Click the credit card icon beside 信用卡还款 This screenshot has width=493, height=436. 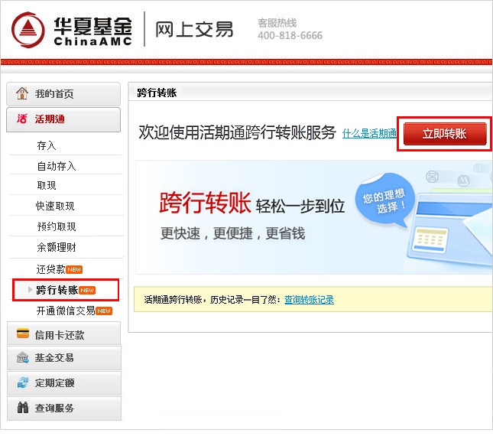point(23,334)
